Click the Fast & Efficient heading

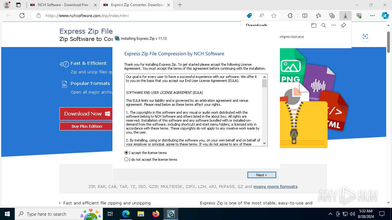[89, 63]
